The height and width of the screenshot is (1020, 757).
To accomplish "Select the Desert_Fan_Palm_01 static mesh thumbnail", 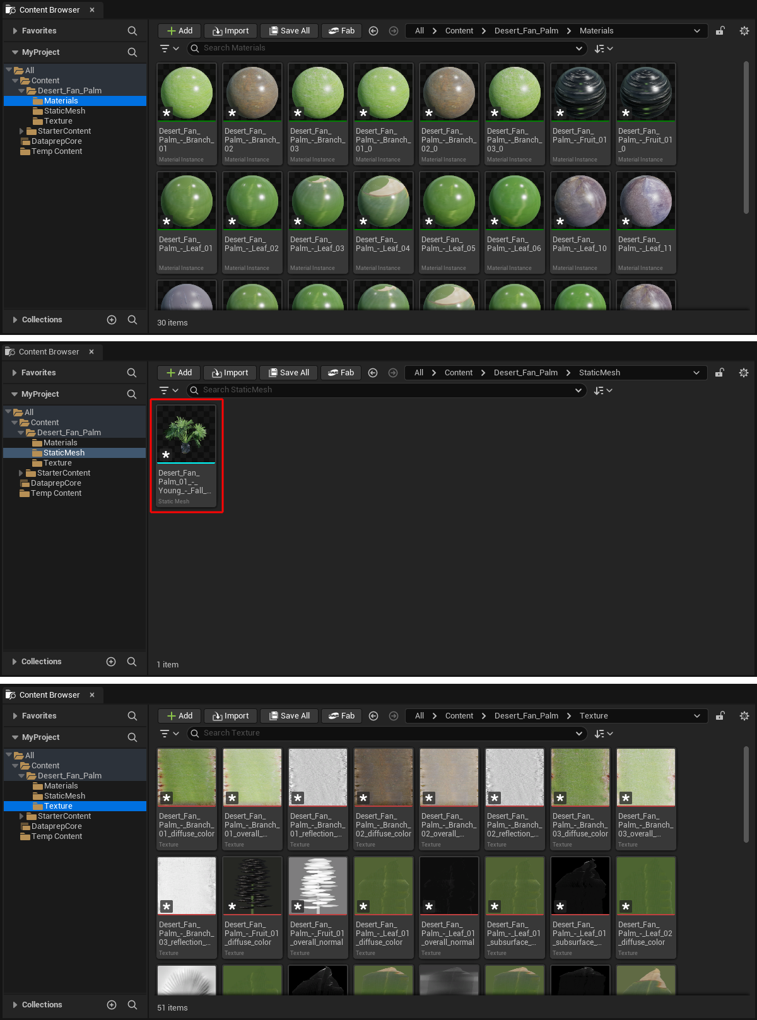I will [x=186, y=434].
